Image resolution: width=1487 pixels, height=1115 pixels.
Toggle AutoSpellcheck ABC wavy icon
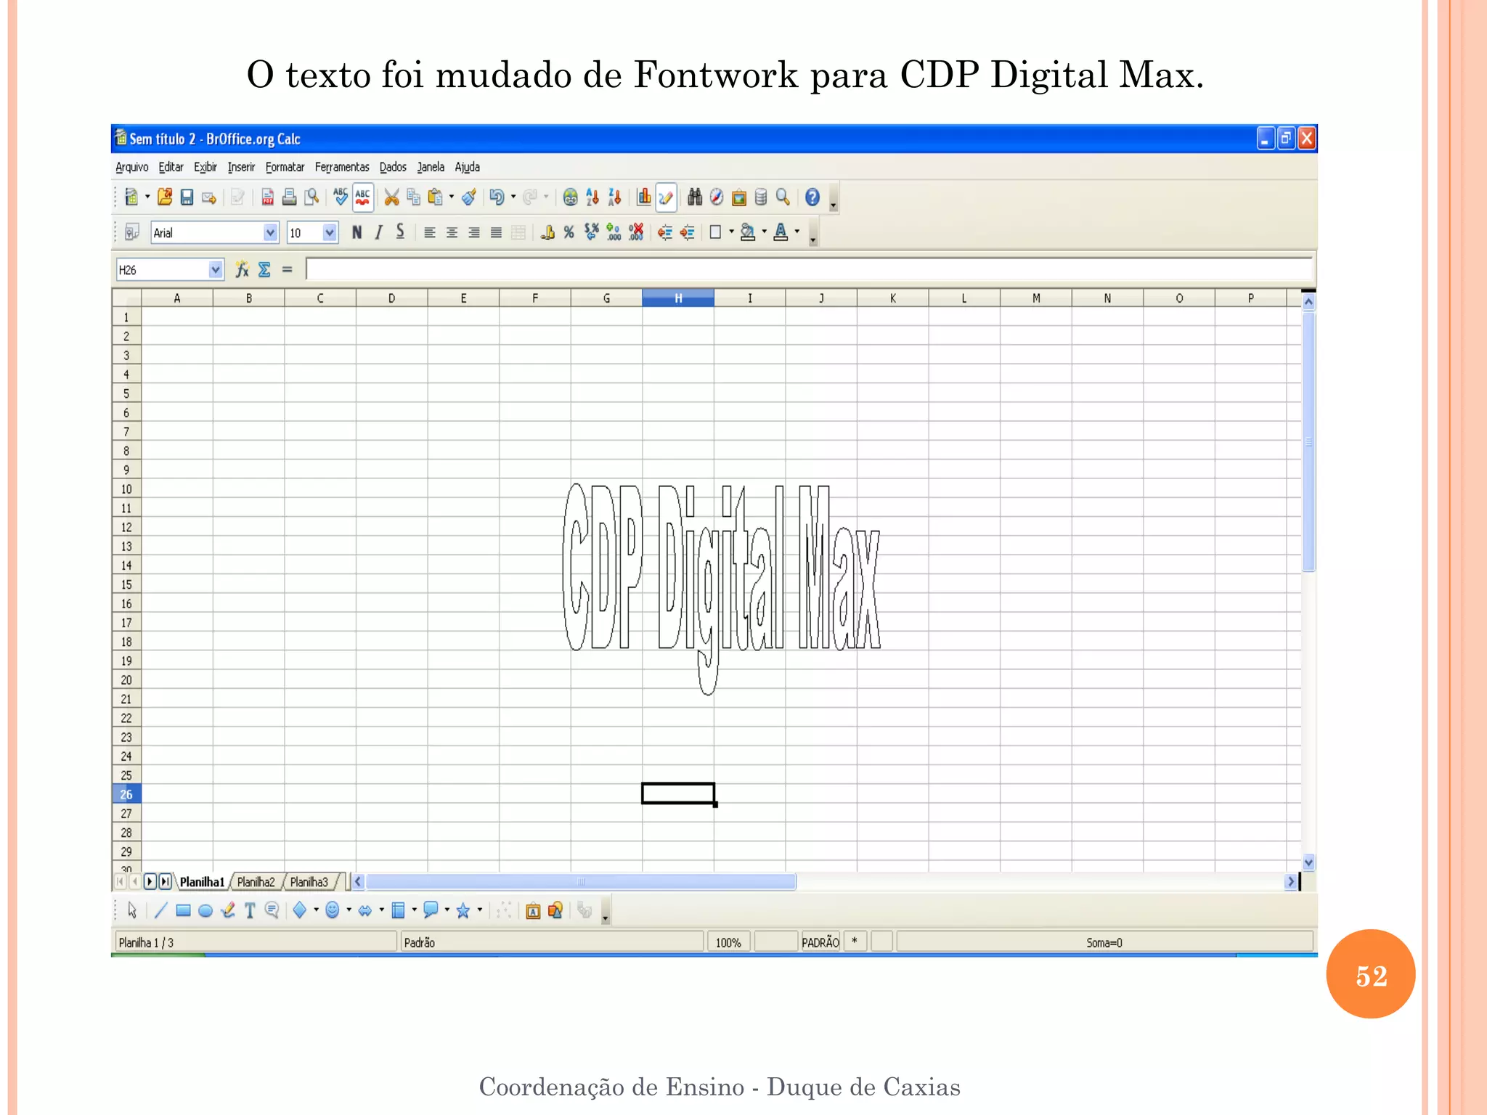(x=363, y=197)
